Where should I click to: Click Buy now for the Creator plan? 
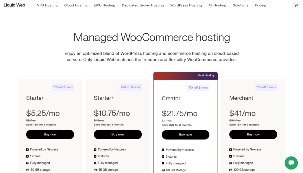coord(185,134)
